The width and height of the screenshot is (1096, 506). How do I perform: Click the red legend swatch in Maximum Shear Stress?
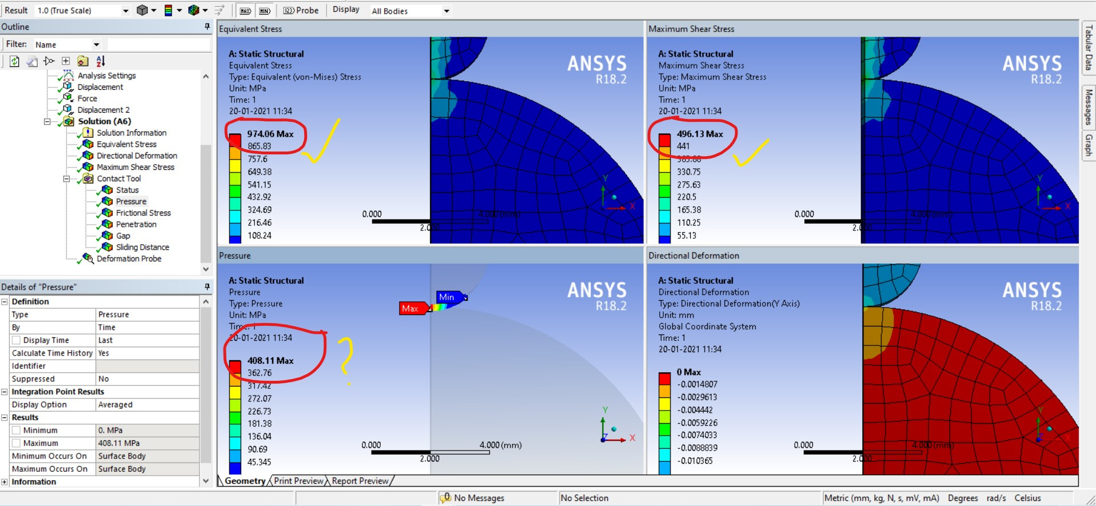click(664, 140)
